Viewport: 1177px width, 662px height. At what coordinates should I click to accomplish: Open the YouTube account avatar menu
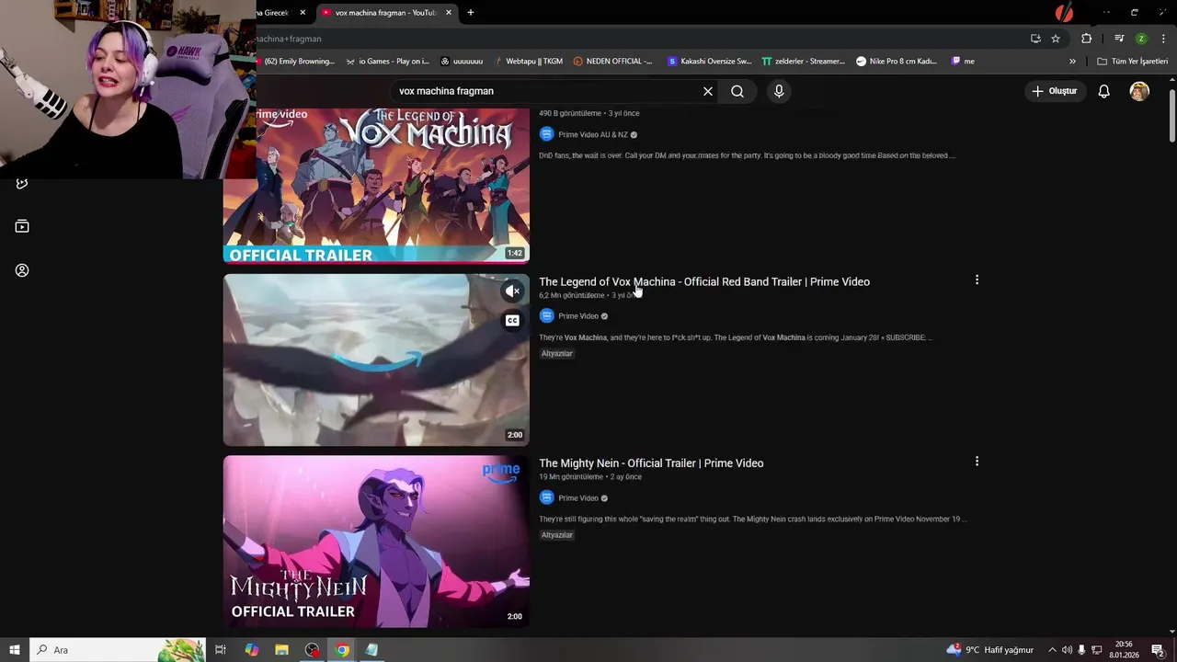click(x=1139, y=91)
